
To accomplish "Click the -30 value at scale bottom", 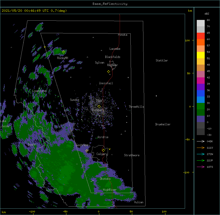I will [x=209, y=135].
